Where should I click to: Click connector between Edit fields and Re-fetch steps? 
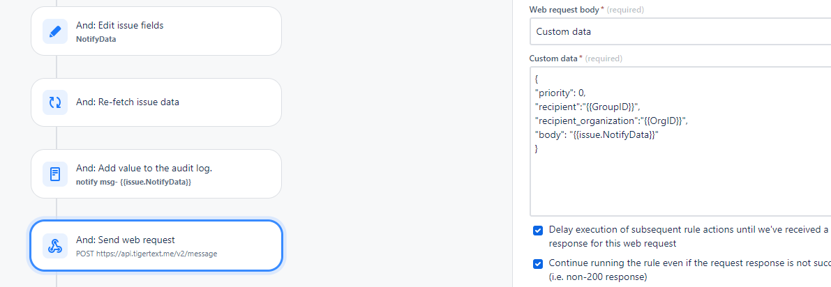57,67
